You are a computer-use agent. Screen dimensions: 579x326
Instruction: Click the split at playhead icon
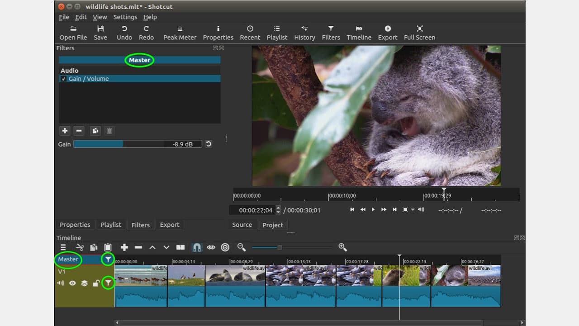click(180, 247)
